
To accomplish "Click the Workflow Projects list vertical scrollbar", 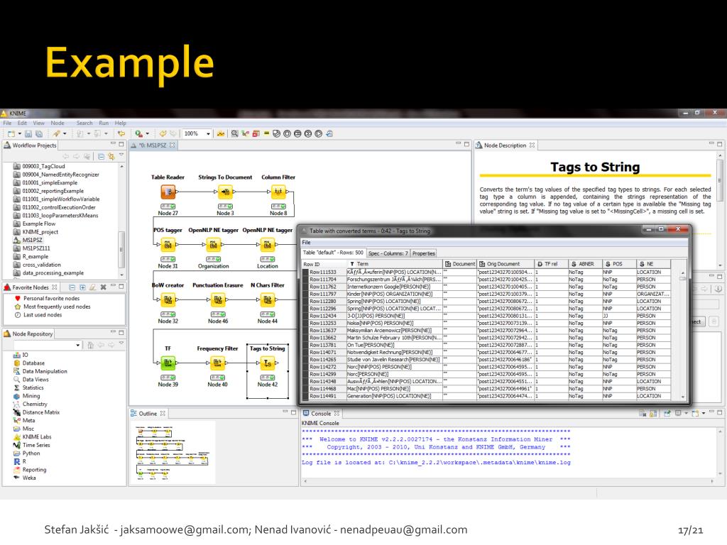I will 121,220.
